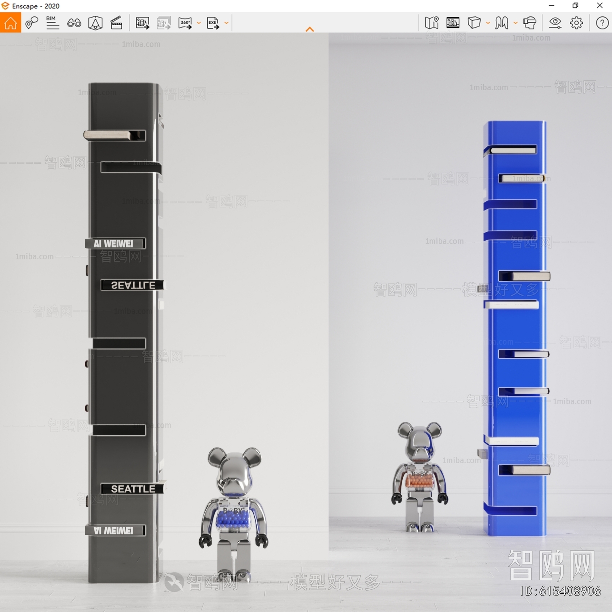Open the Video Editor clapperboard icon
The width and height of the screenshot is (612, 612).
pyautogui.click(x=116, y=23)
